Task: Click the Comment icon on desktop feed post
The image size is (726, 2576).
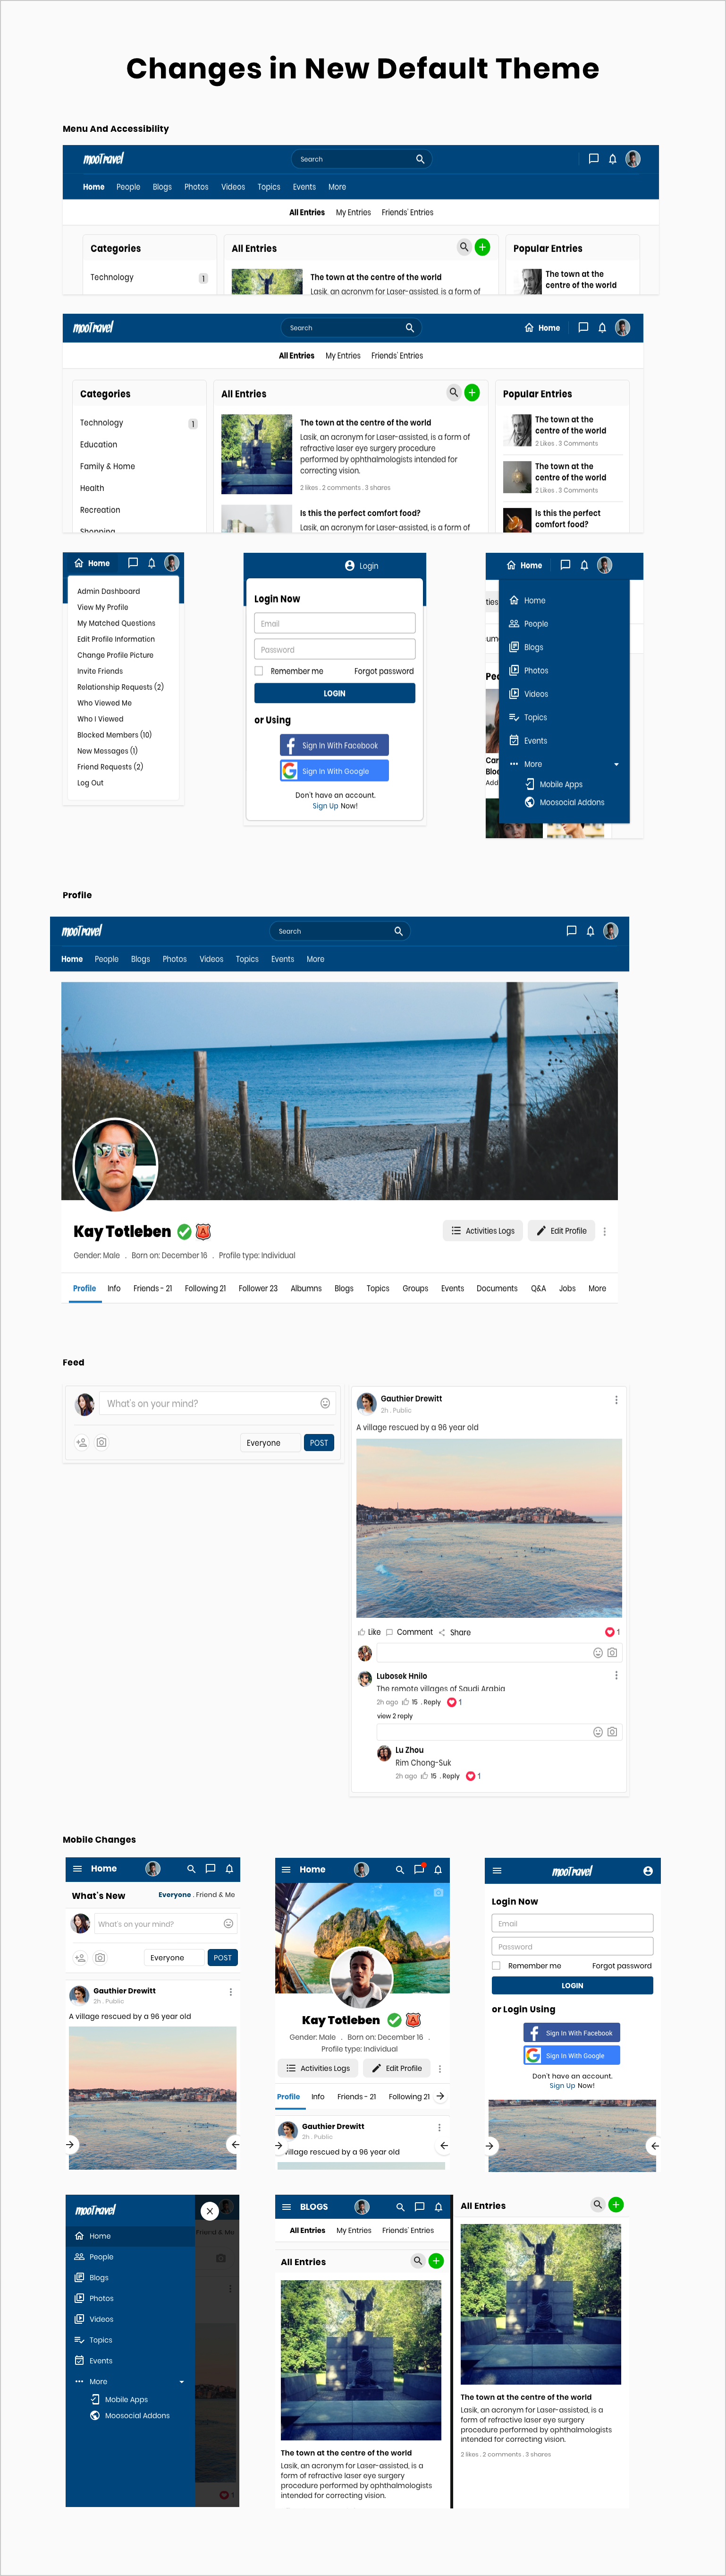Action: pos(389,1632)
